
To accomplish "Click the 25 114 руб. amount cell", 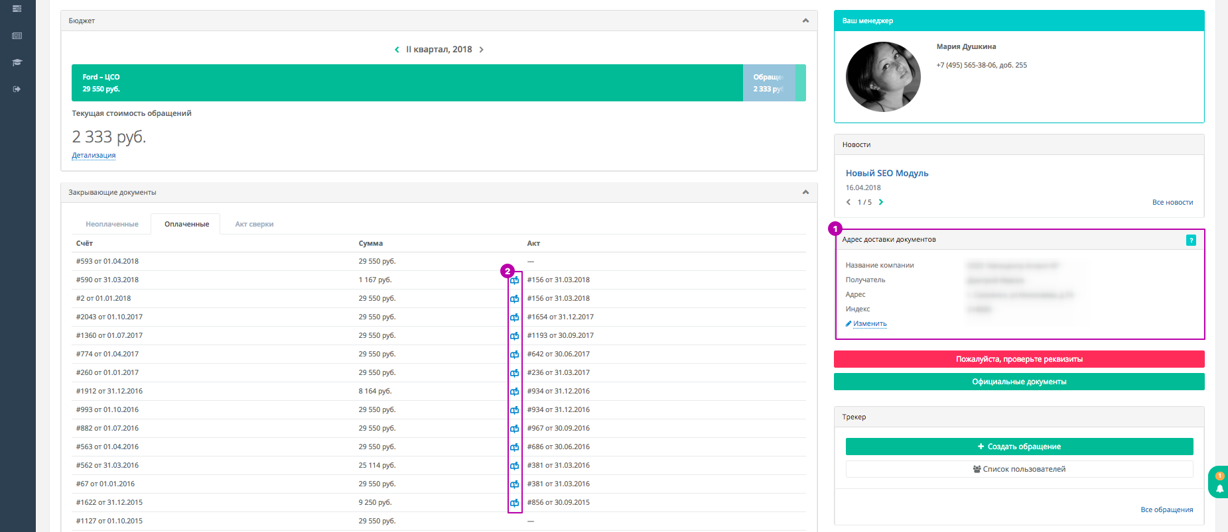I will click(377, 465).
